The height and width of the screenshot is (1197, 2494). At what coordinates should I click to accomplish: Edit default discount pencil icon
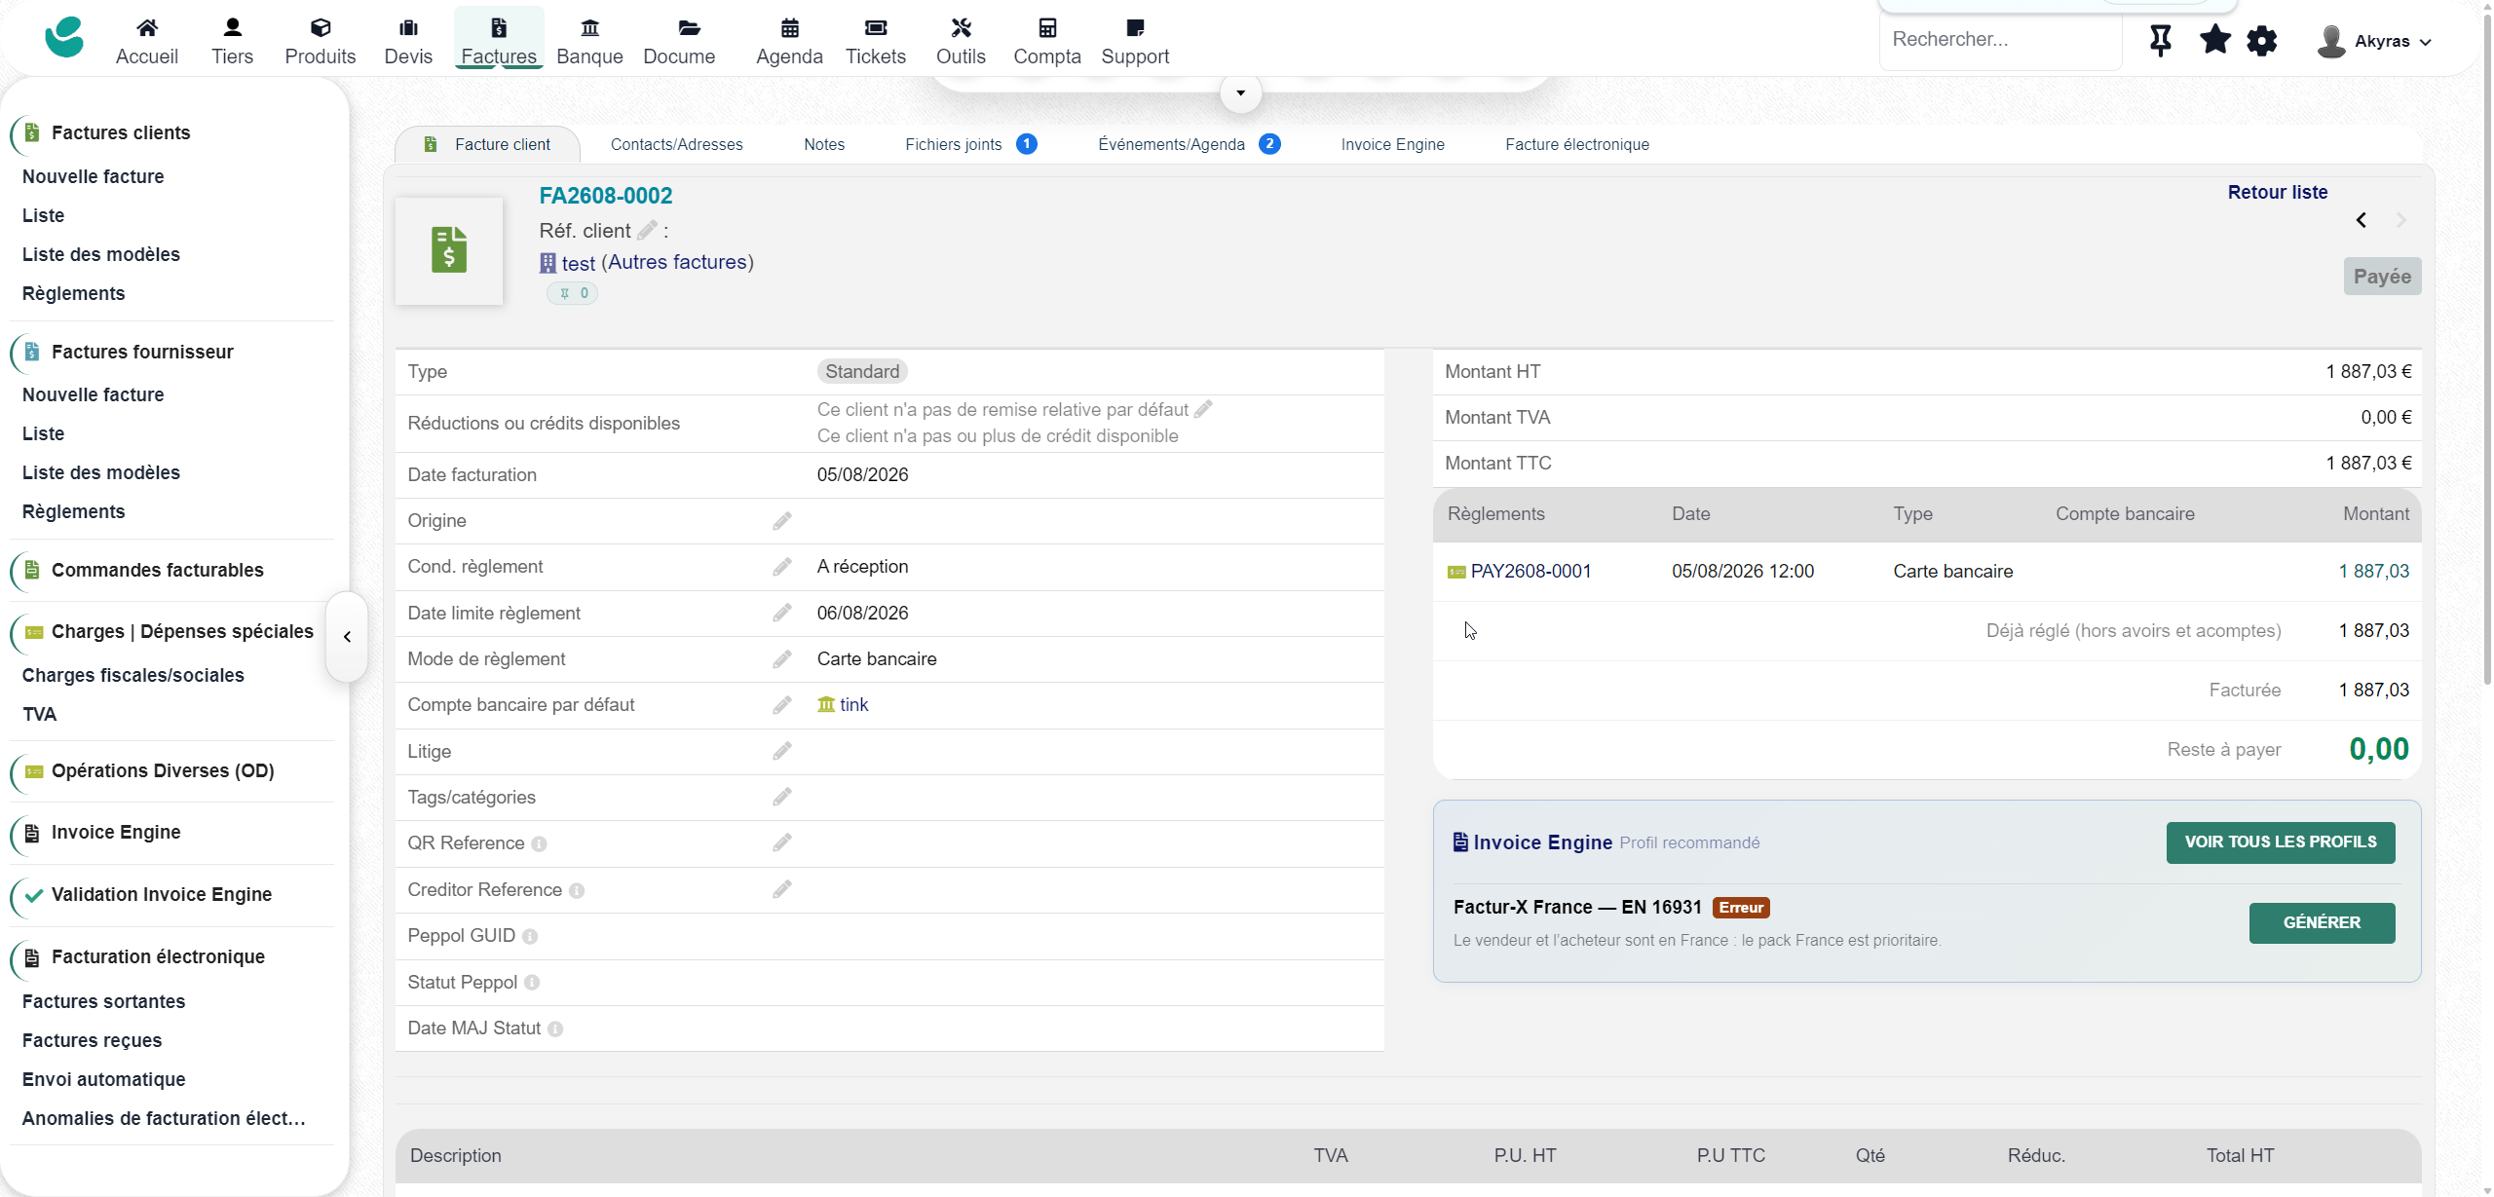pyautogui.click(x=1203, y=409)
